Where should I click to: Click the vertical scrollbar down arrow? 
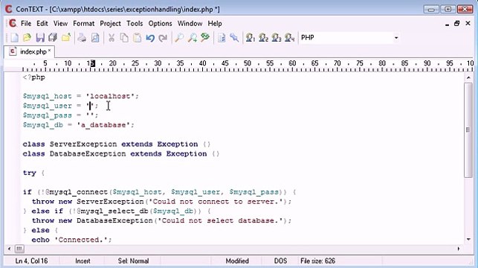click(x=468, y=239)
